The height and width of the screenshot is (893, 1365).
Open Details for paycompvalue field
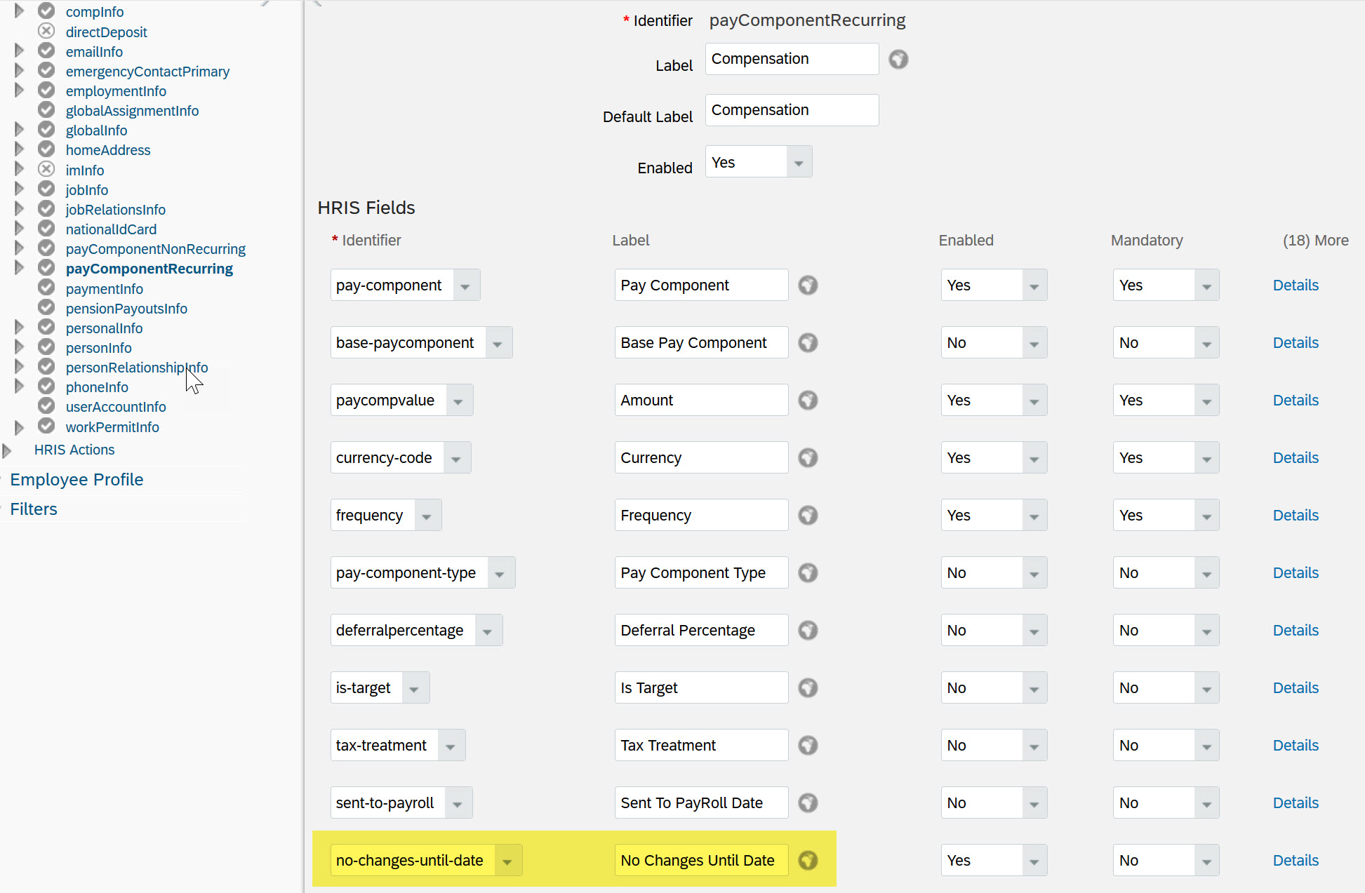tap(1296, 401)
